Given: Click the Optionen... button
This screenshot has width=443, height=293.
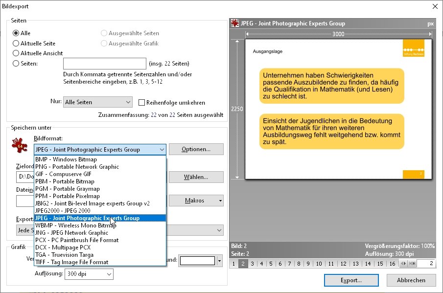Looking at the screenshot, I should 196,149.
